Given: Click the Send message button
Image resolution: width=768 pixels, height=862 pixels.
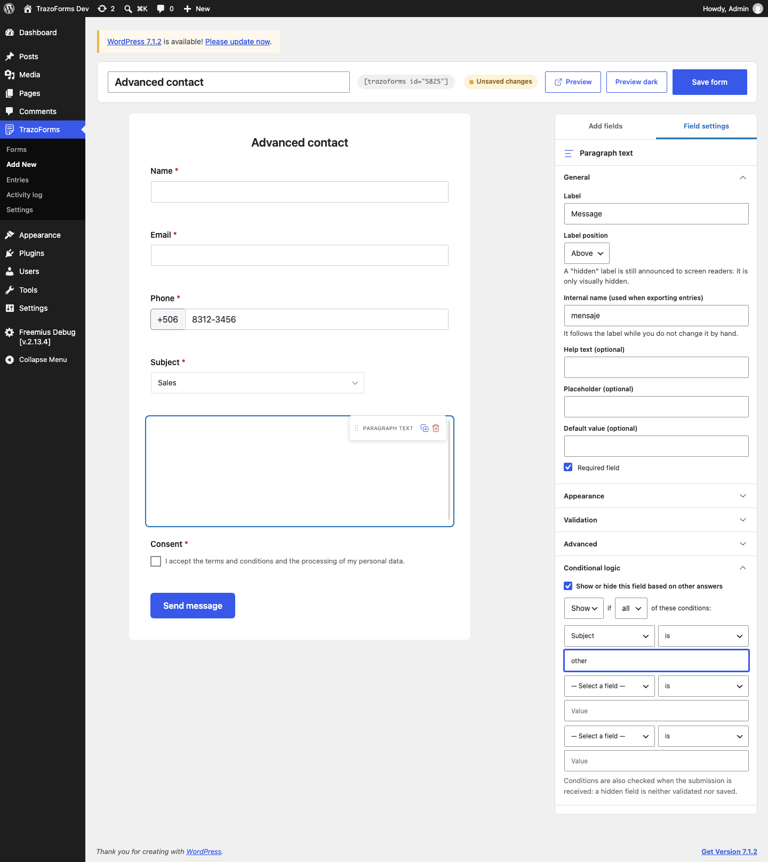Looking at the screenshot, I should pyautogui.click(x=193, y=606).
